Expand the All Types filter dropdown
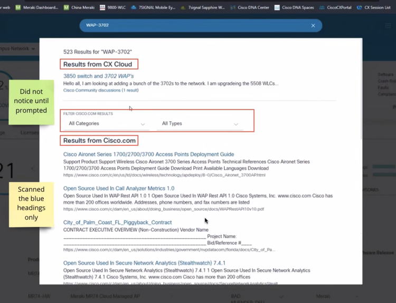The image size is (396, 303). click(x=200, y=123)
